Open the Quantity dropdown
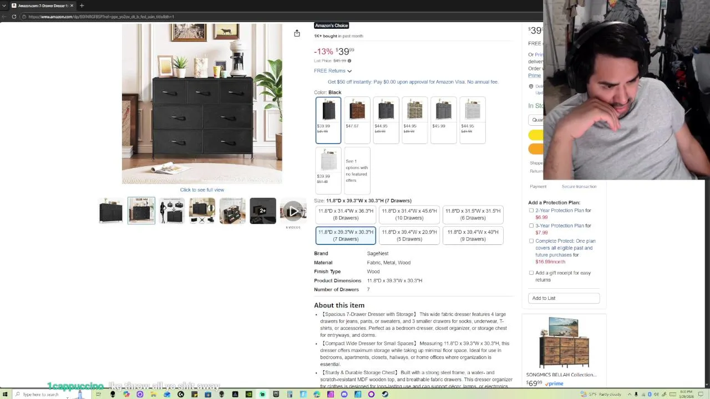Screen dimensions: 710x399 pyautogui.click(x=537, y=120)
